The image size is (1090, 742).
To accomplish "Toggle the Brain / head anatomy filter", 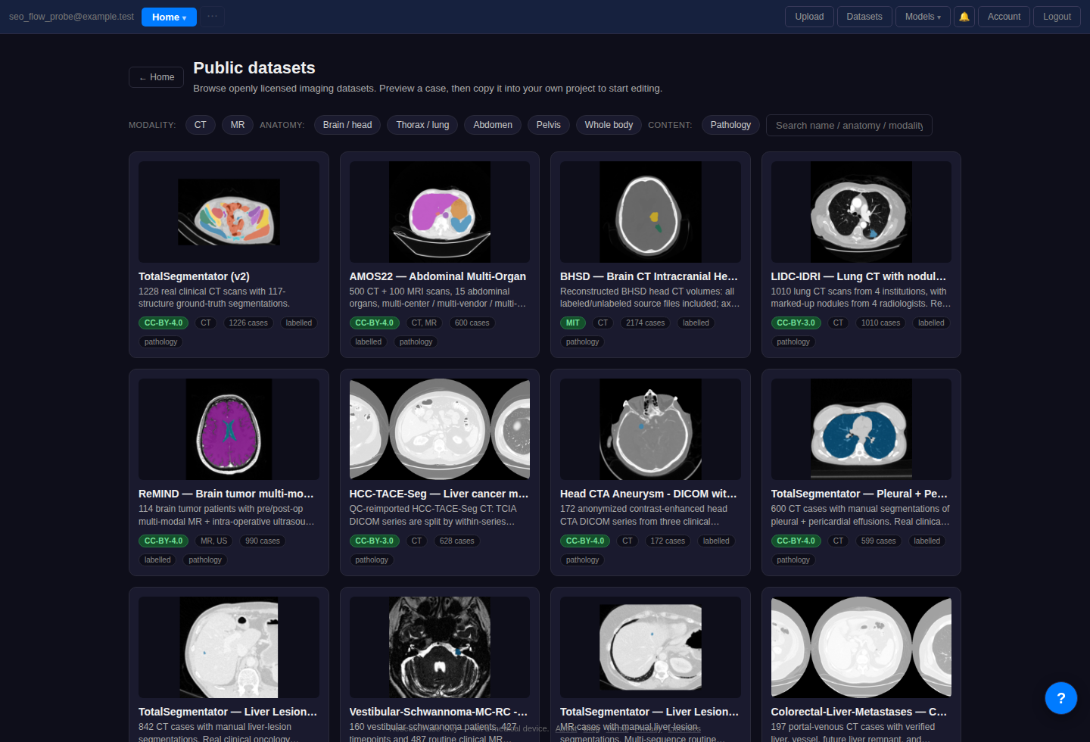I will [347, 125].
